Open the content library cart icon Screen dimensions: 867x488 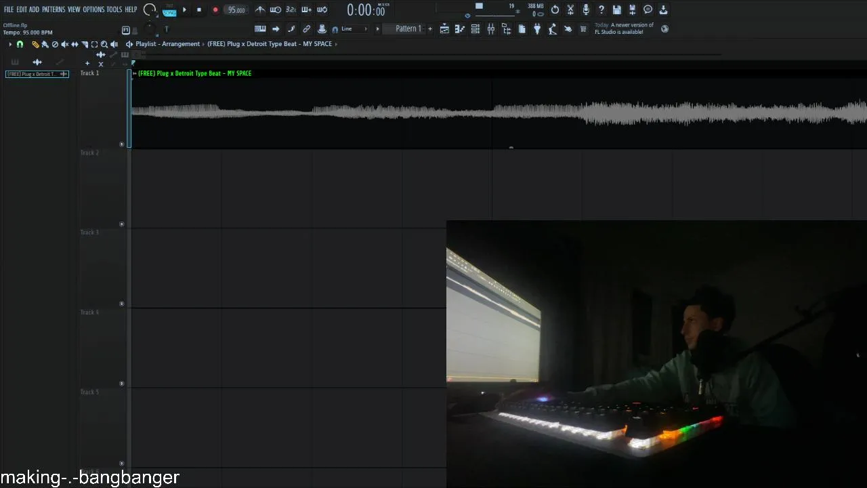pos(583,28)
